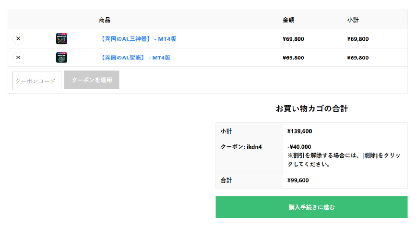Remove 異国のAI.聖龍 item from cart
417x227 pixels.
pos(18,57)
